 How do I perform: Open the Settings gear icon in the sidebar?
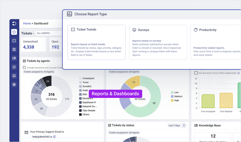pyautogui.click(x=14, y=84)
